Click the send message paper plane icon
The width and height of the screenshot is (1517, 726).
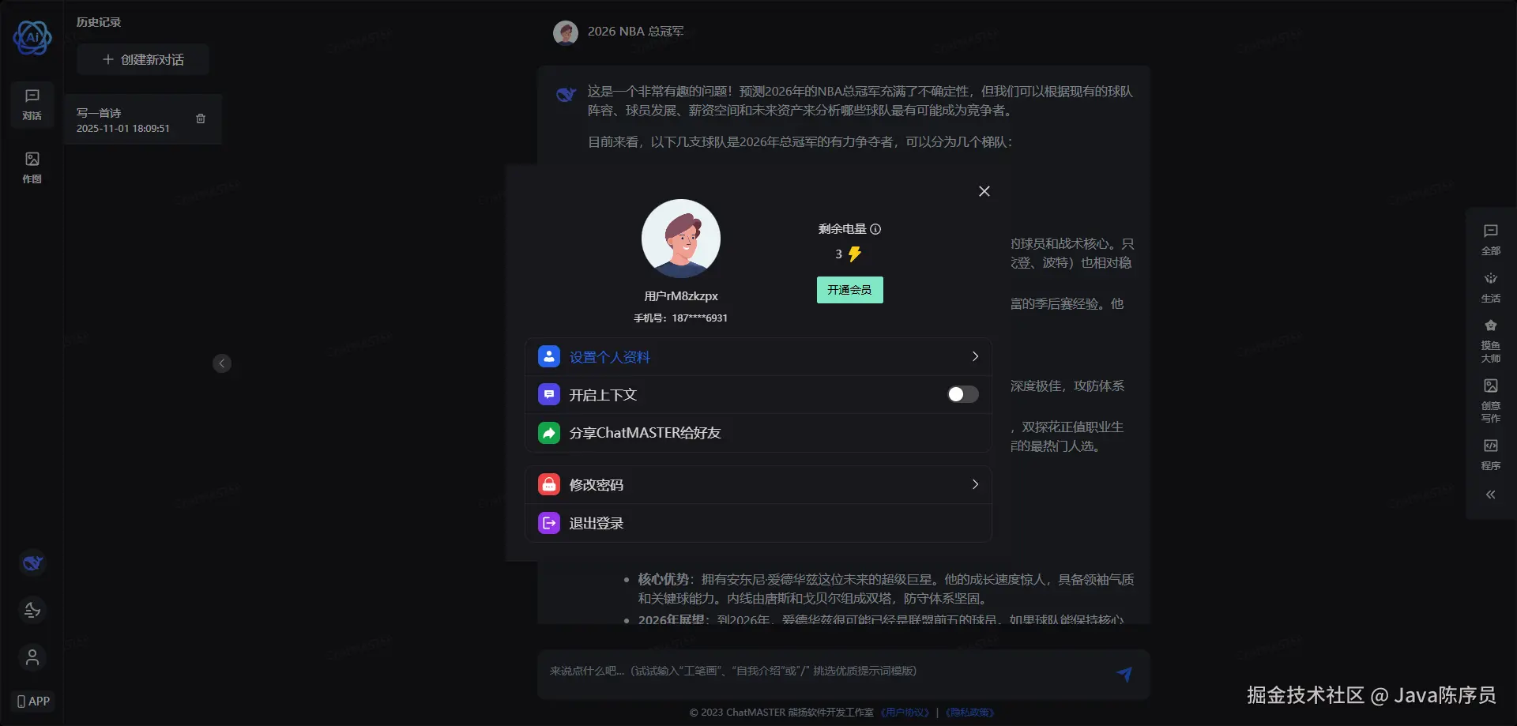pos(1124,674)
